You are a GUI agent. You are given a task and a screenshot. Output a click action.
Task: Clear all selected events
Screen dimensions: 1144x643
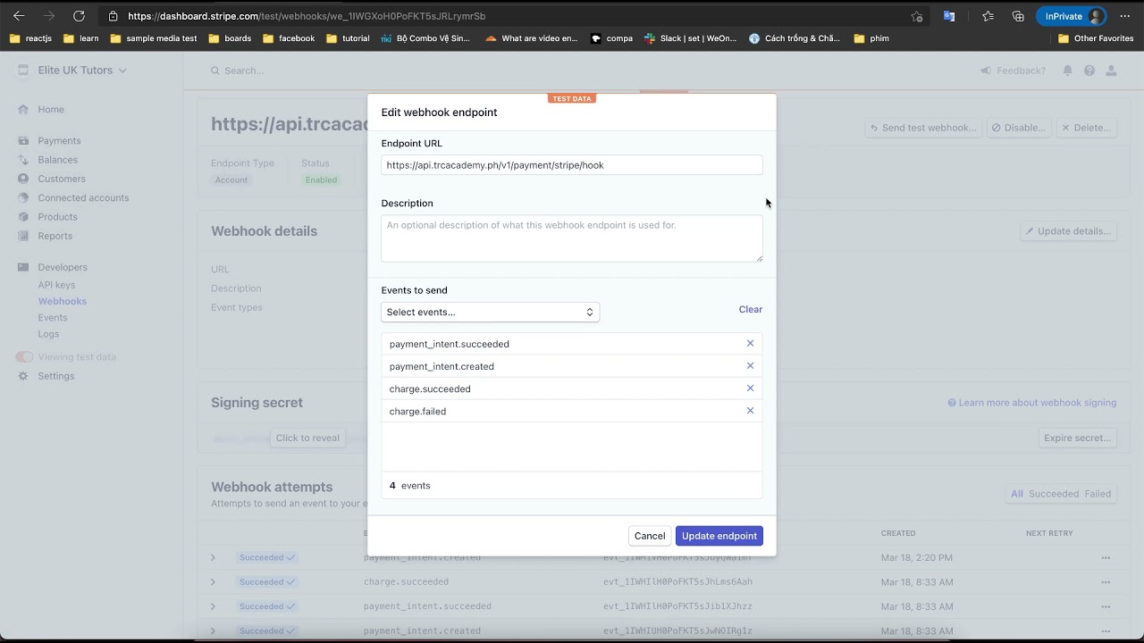coord(750,309)
